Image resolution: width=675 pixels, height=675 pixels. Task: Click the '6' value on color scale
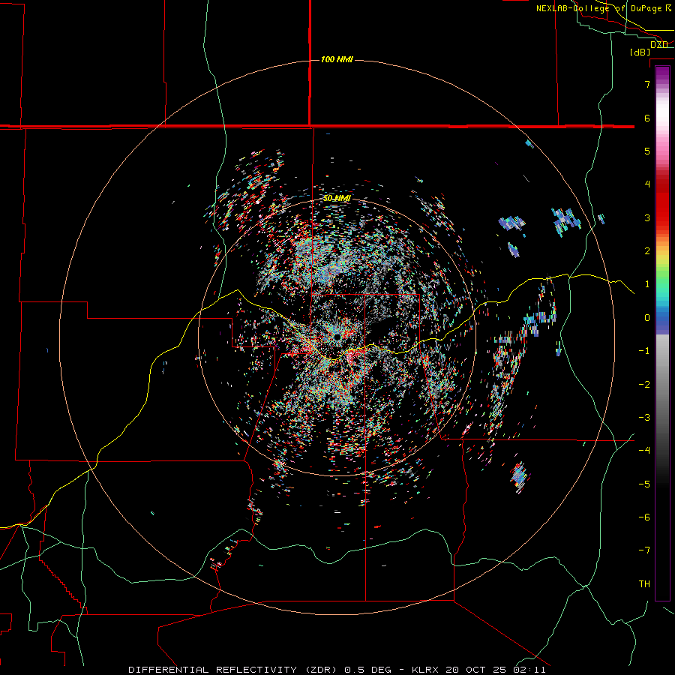coord(647,118)
